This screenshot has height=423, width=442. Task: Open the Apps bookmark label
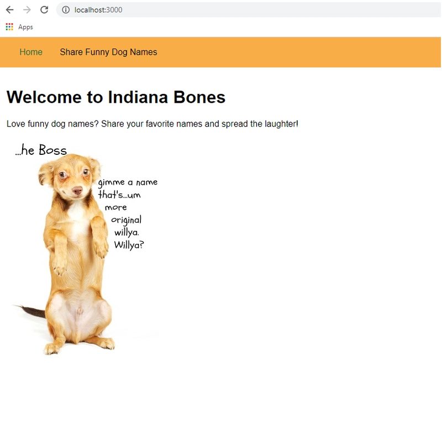[25, 27]
